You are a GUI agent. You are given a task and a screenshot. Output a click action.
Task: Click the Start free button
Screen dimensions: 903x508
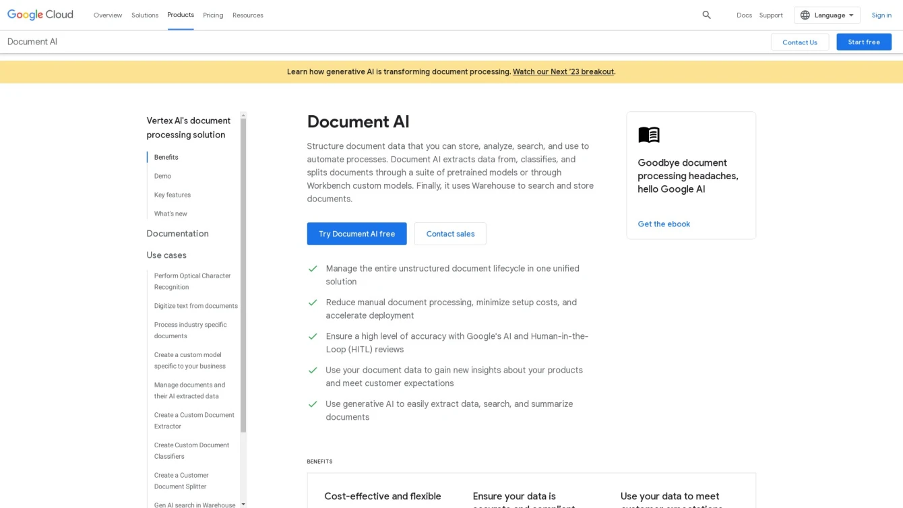coord(864,42)
